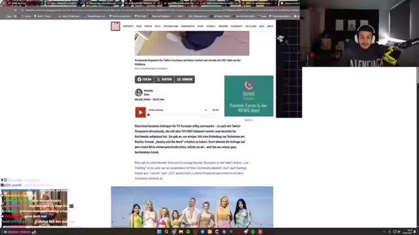Open Windows taskbar search
The width and height of the screenshot is (419, 235).
[x=166, y=232]
